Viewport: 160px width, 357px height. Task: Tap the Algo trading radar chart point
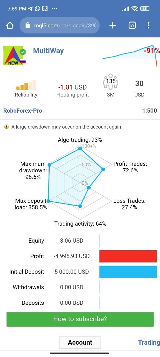[80, 149]
